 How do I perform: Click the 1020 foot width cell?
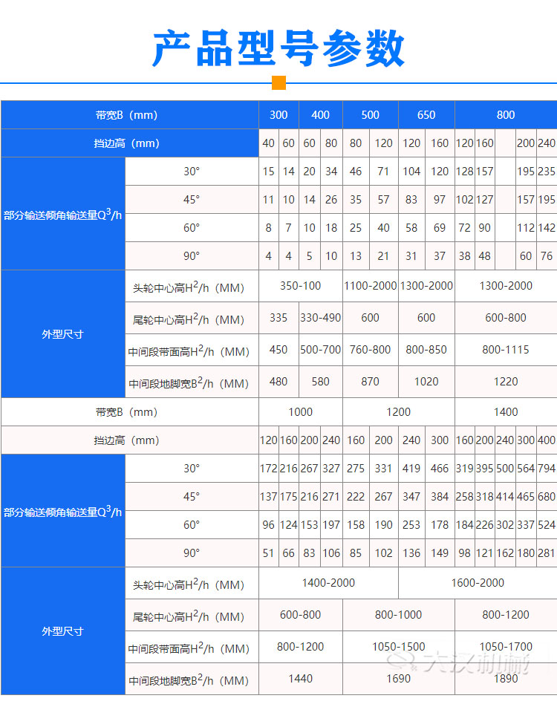[x=426, y=382]
